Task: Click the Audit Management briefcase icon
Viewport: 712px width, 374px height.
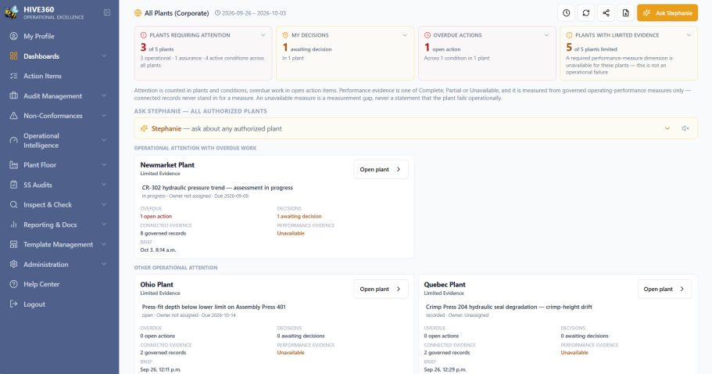Action: tap(13, 96)
